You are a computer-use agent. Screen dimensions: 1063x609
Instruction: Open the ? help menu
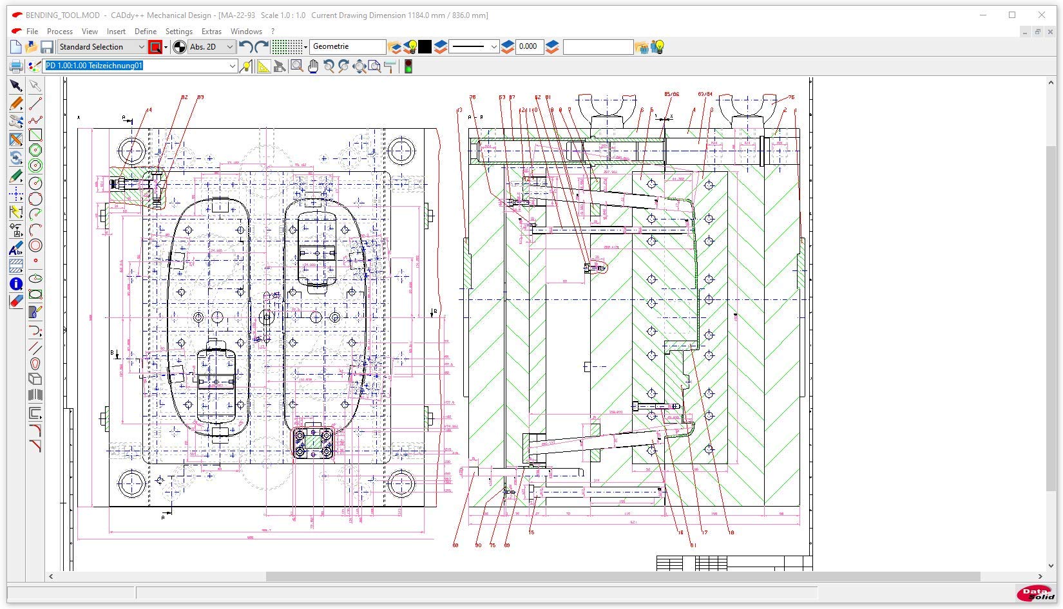pyautogui.click(x=273, y=31)
